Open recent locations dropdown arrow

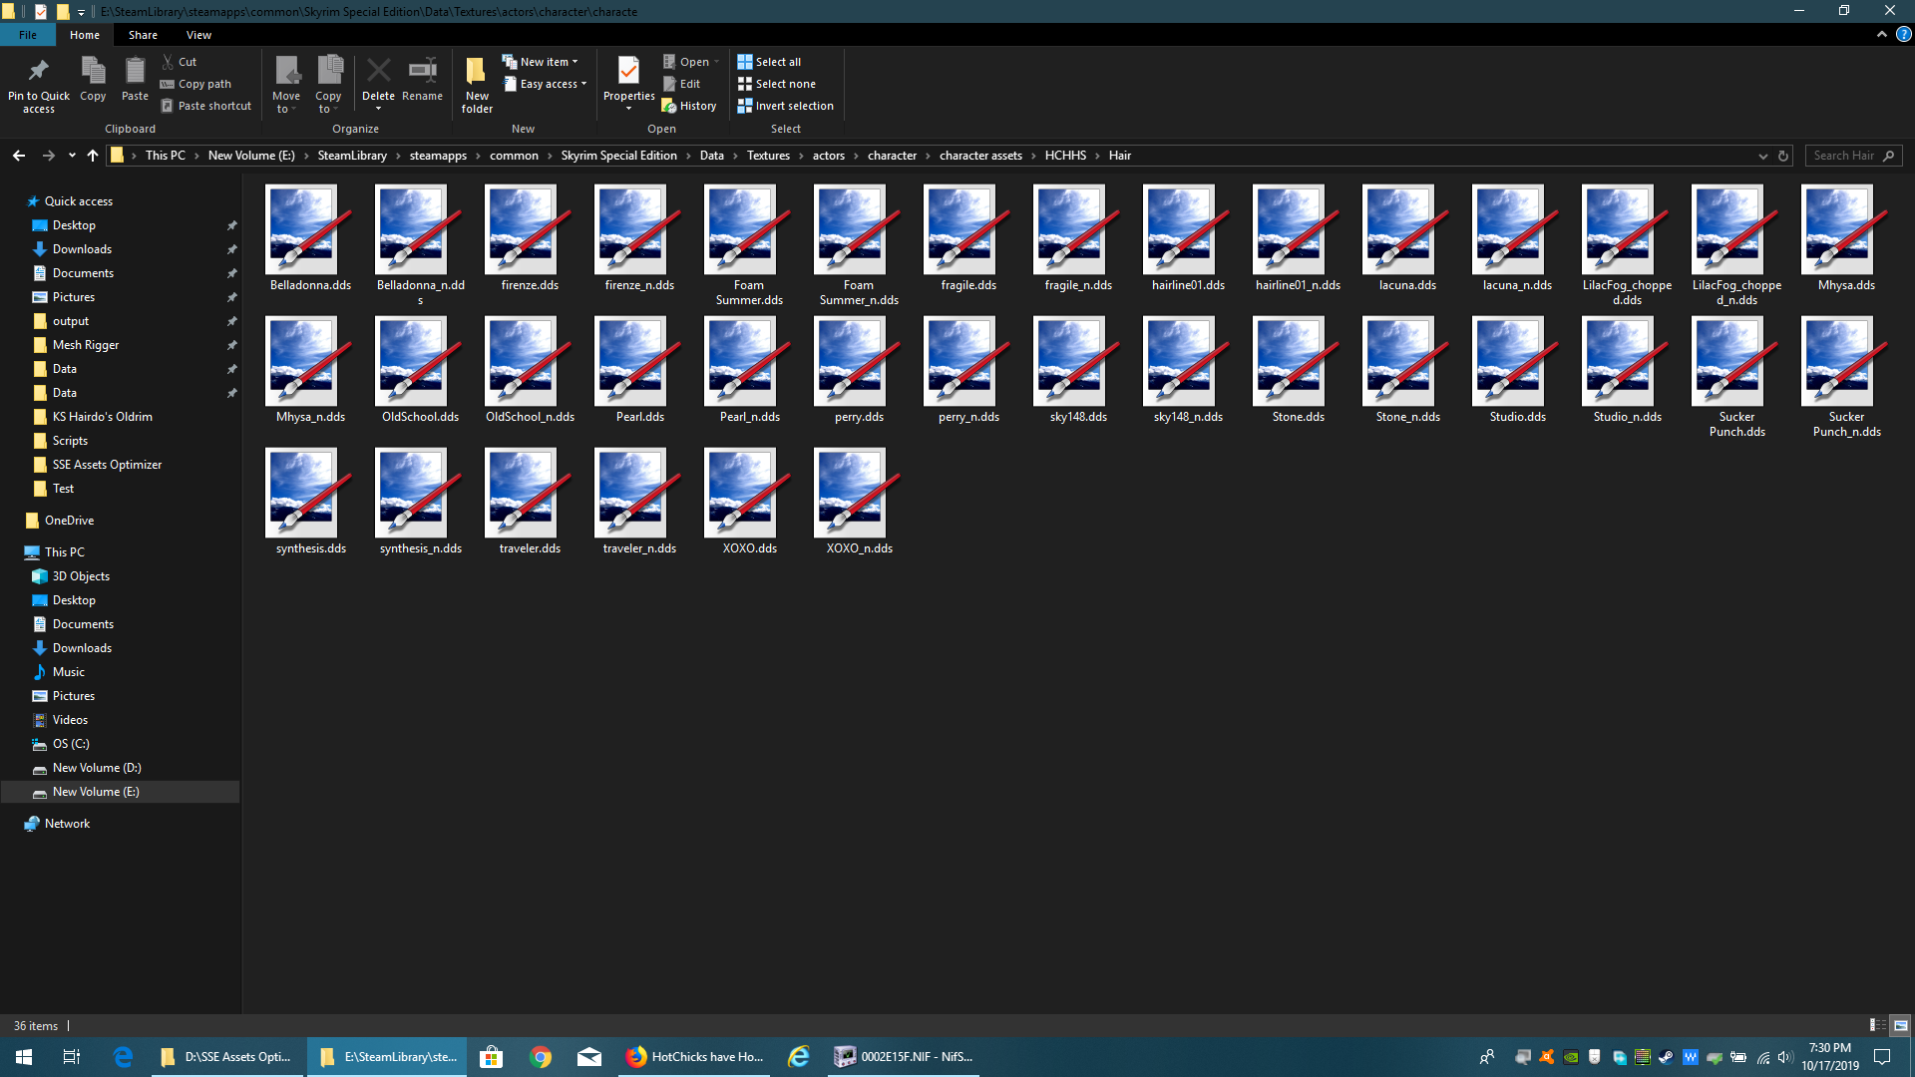[x=72, y=156]
